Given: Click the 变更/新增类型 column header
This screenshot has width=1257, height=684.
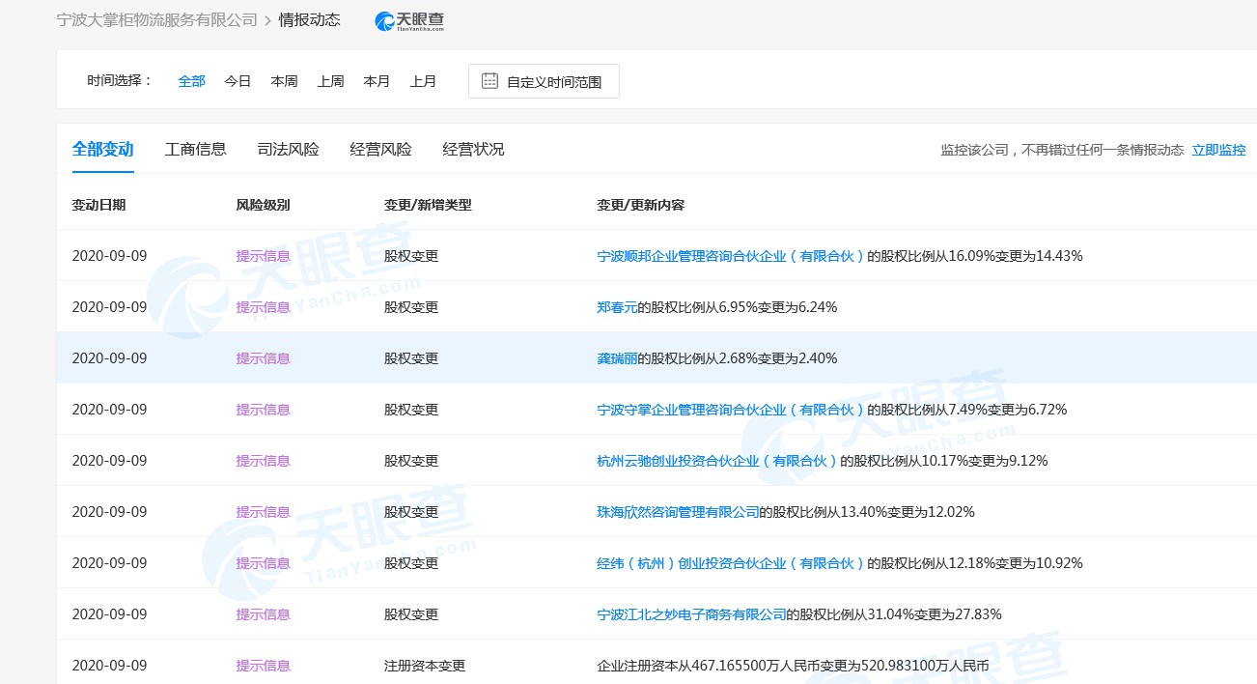Looking at the screenshot, I should 428,205.
